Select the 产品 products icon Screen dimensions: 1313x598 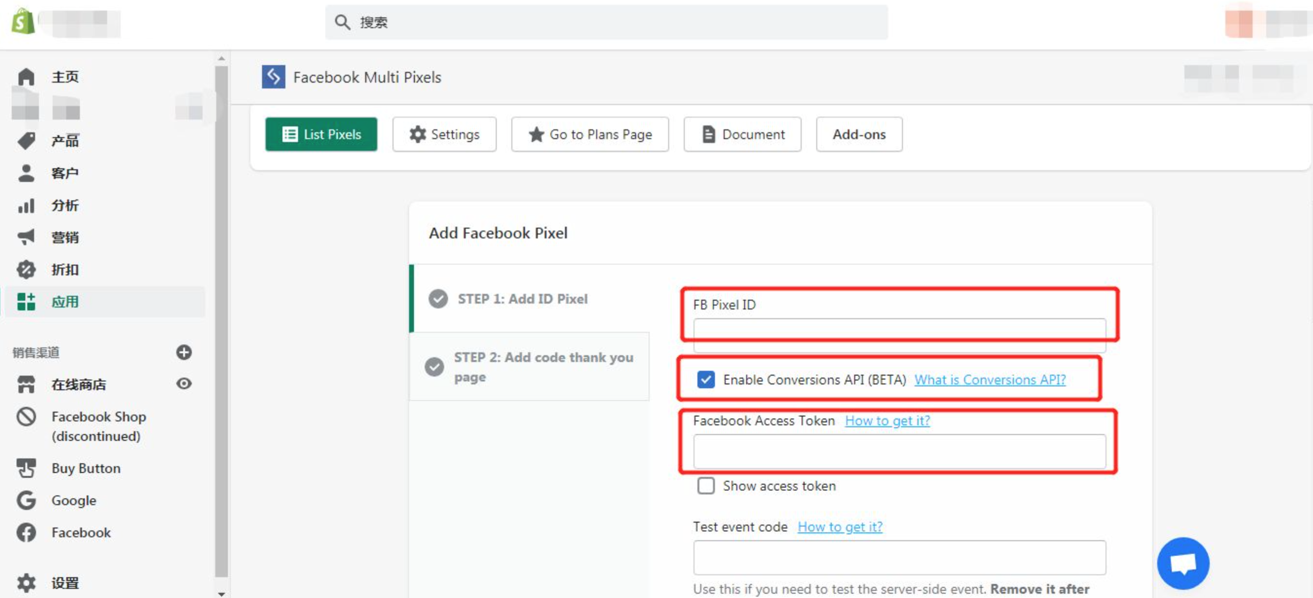(x=26, y=141)
